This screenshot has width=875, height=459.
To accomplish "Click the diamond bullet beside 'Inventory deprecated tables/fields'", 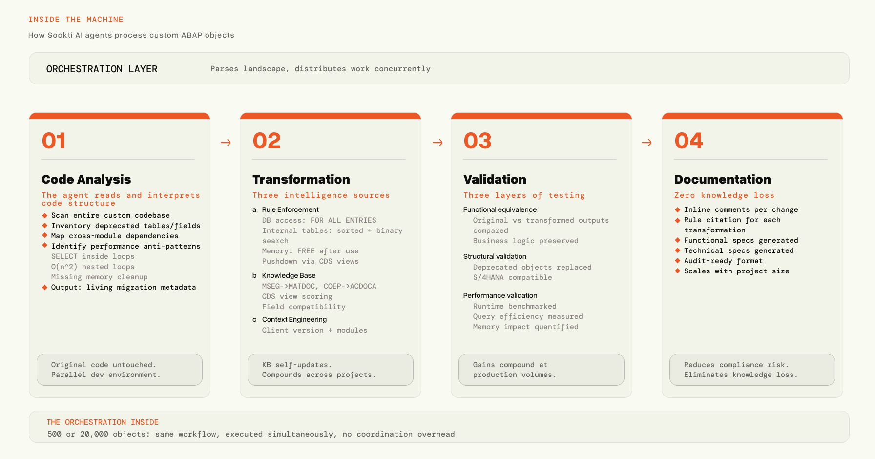I will coord(45,226).
